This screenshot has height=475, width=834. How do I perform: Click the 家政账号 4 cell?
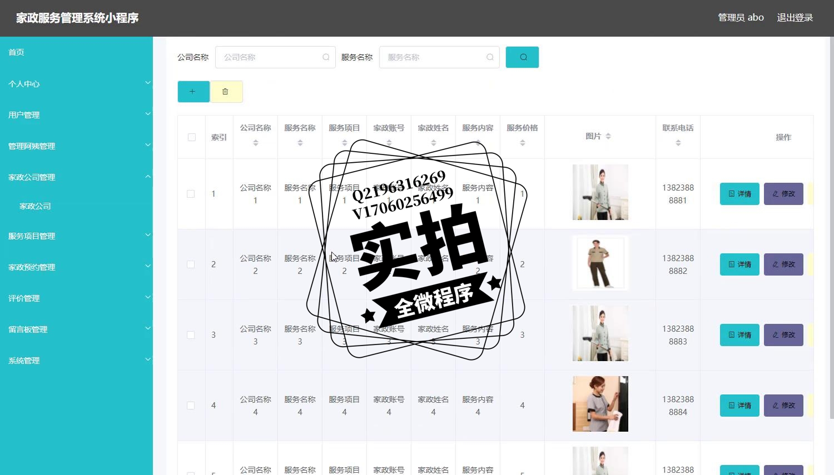[x=389, y=406]
